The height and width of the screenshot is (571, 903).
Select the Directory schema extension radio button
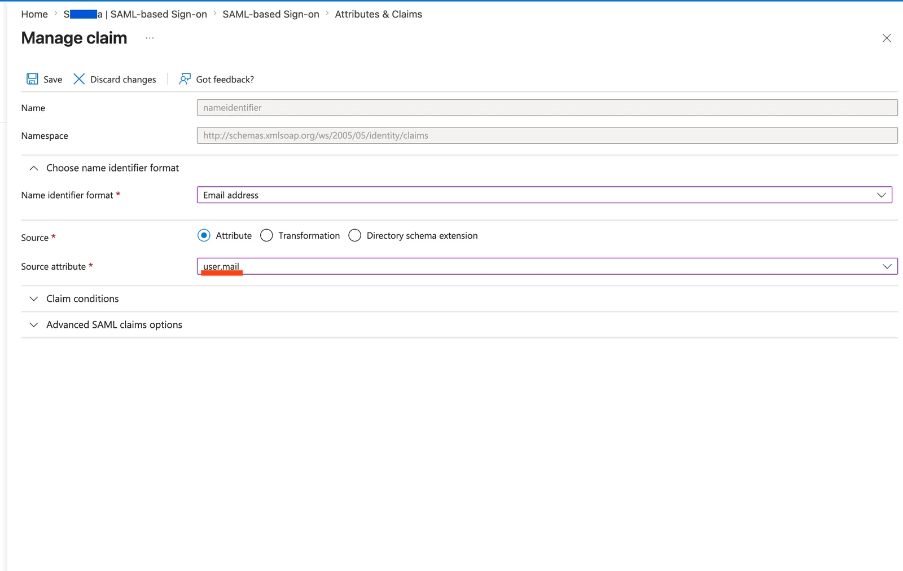tap(354, 235)
